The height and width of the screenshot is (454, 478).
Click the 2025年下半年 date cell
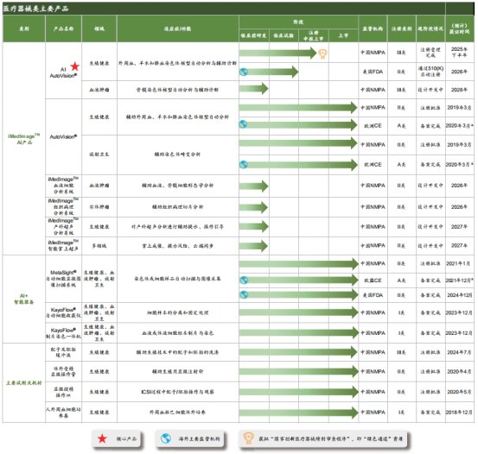459,52
